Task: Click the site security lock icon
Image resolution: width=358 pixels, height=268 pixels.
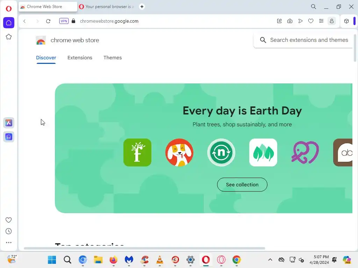Action: point(73,21)
